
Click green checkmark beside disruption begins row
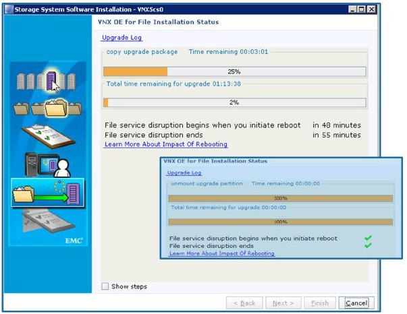(368, 238)
